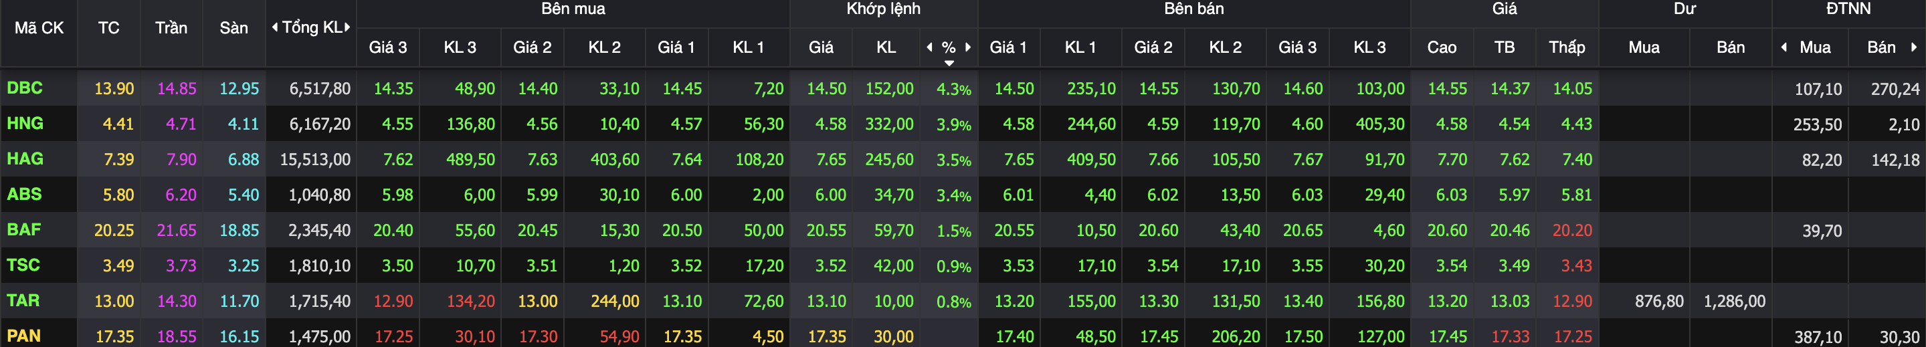Click the Sàn floor price header

point(233,29)
